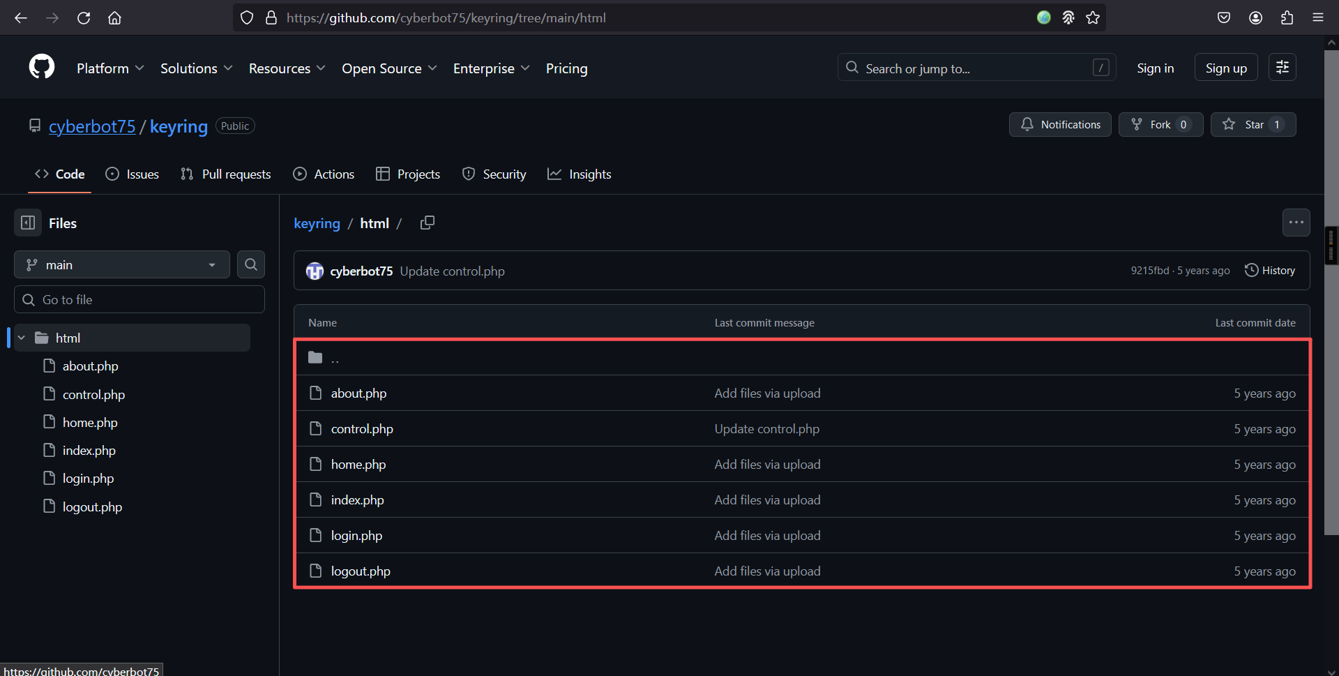Click the site padlock security icon

(271, 18)
